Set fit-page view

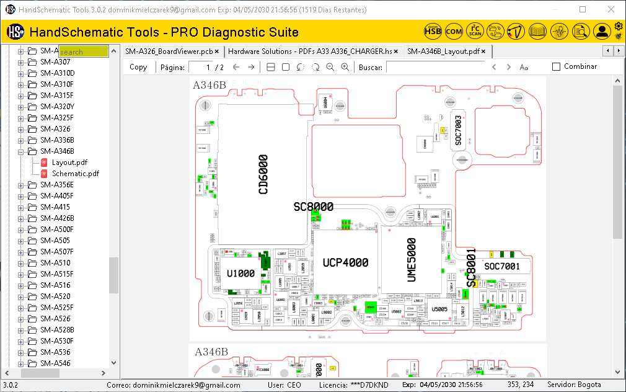pyautogui.click(x=286, y=67)
